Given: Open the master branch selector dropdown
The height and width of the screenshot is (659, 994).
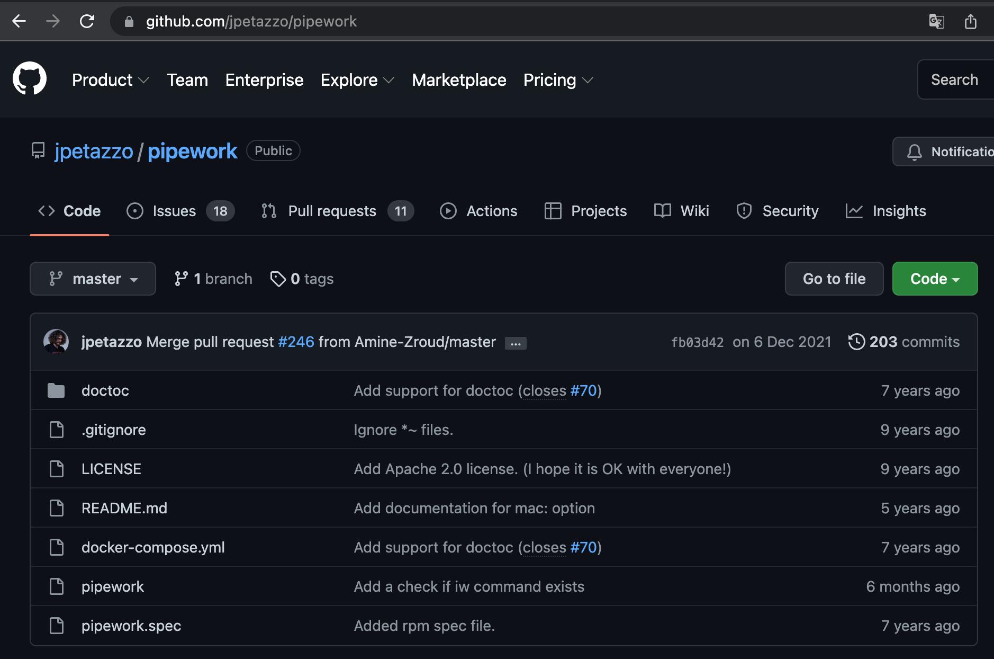Looking at the screenshot, I should (x=93, y=279).
